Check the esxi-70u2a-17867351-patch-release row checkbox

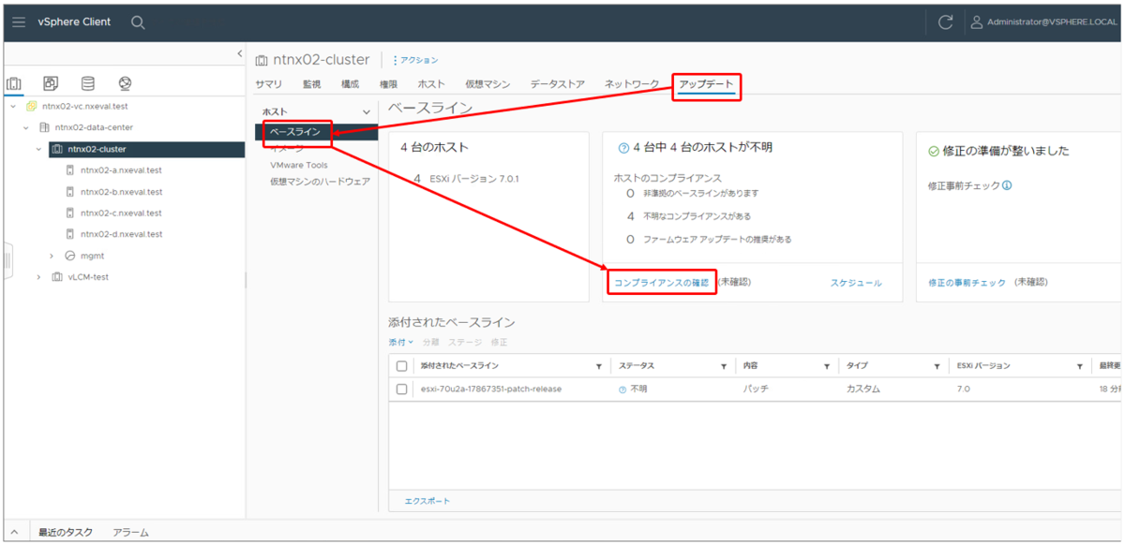[x=402, y=389]
